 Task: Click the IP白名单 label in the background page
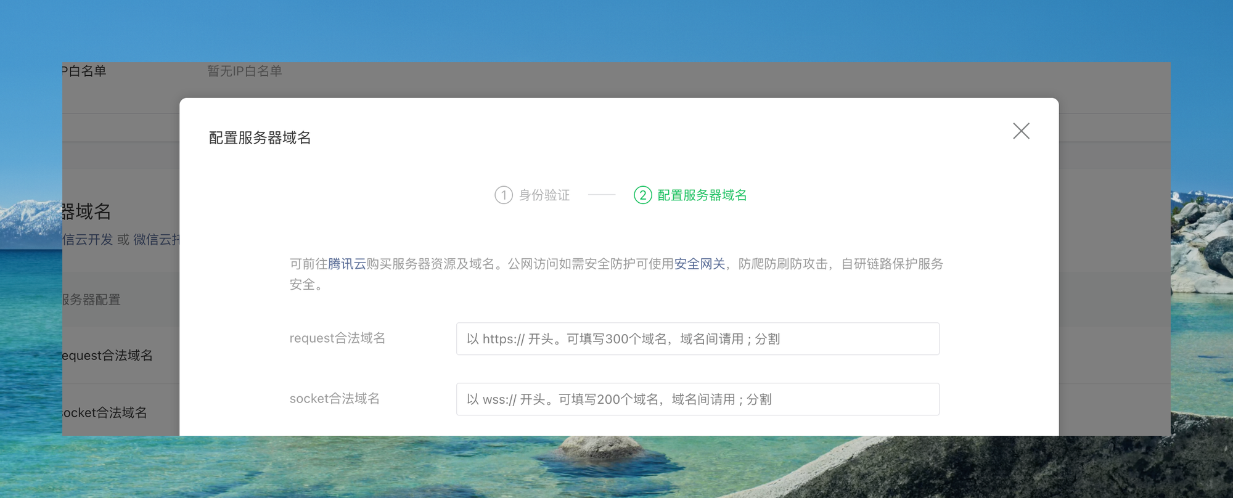tap(84, 71)
